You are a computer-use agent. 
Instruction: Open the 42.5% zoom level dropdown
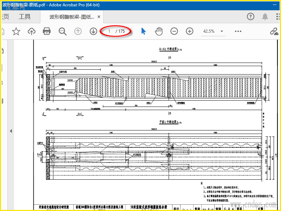[222, 31]
